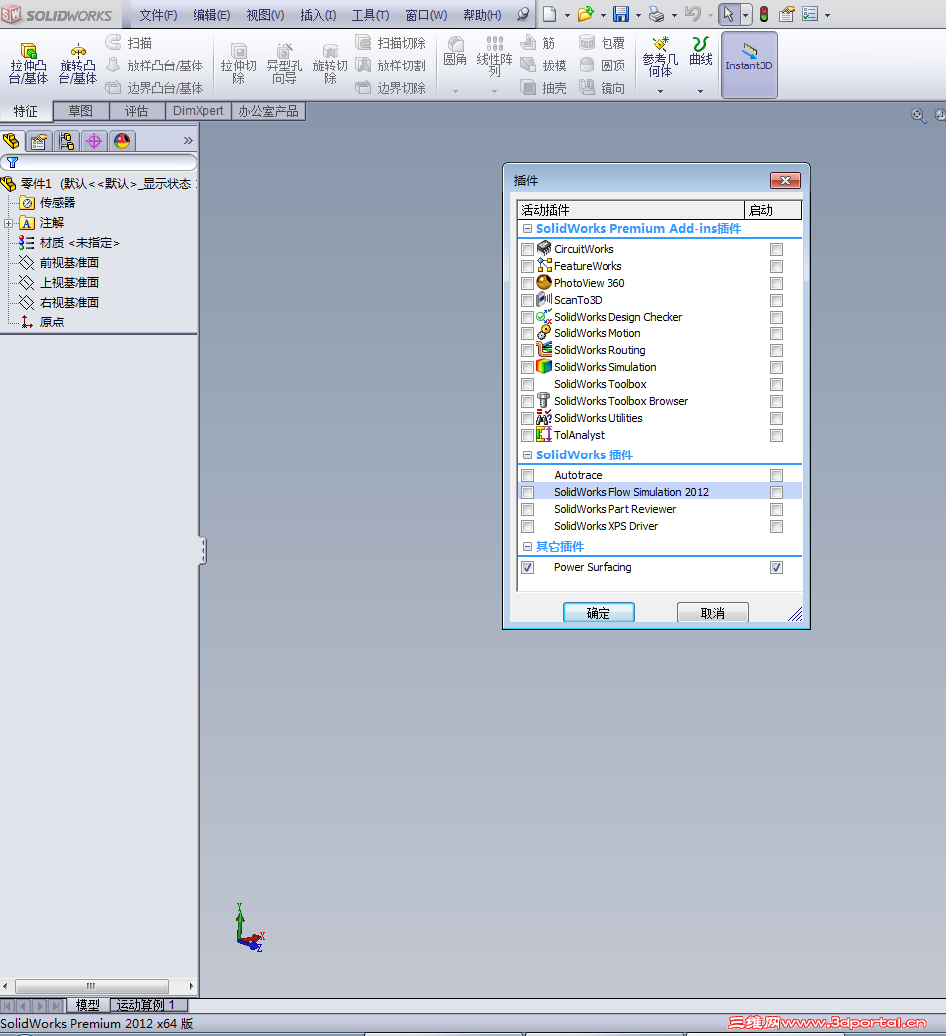The height and width of the screenshot is (1036, 946).
Task: Click the 曲线 curves tool
Action: [x=701, y=51]
